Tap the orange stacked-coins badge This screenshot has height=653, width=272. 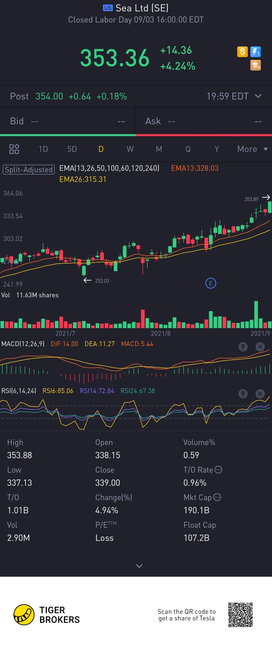(x=256, y=65)
